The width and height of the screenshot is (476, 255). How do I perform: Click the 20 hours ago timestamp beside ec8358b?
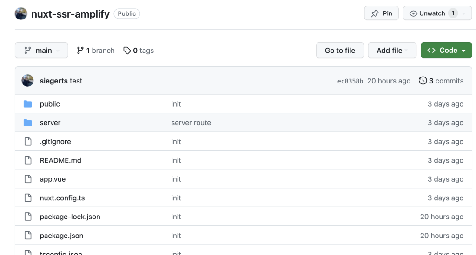[x=389, y=81]
